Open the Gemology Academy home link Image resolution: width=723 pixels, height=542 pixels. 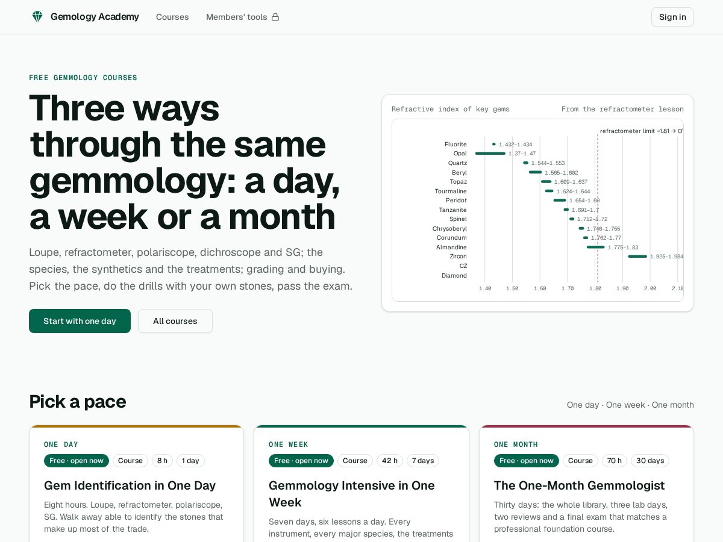tap(86, 17)
